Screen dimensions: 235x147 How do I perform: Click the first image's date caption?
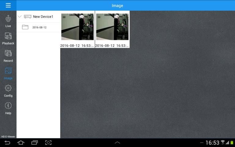click(77, 46)
